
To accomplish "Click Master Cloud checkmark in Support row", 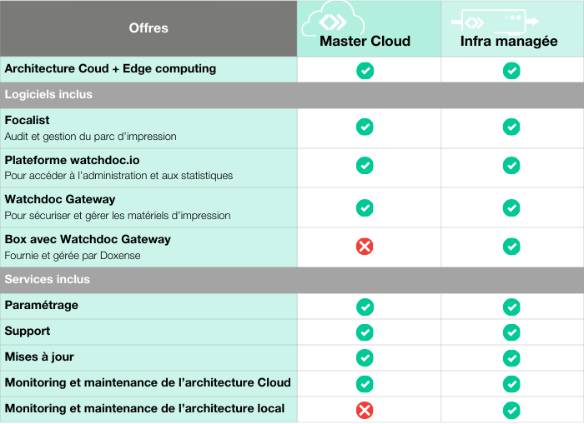I will [x=365, y=332].
